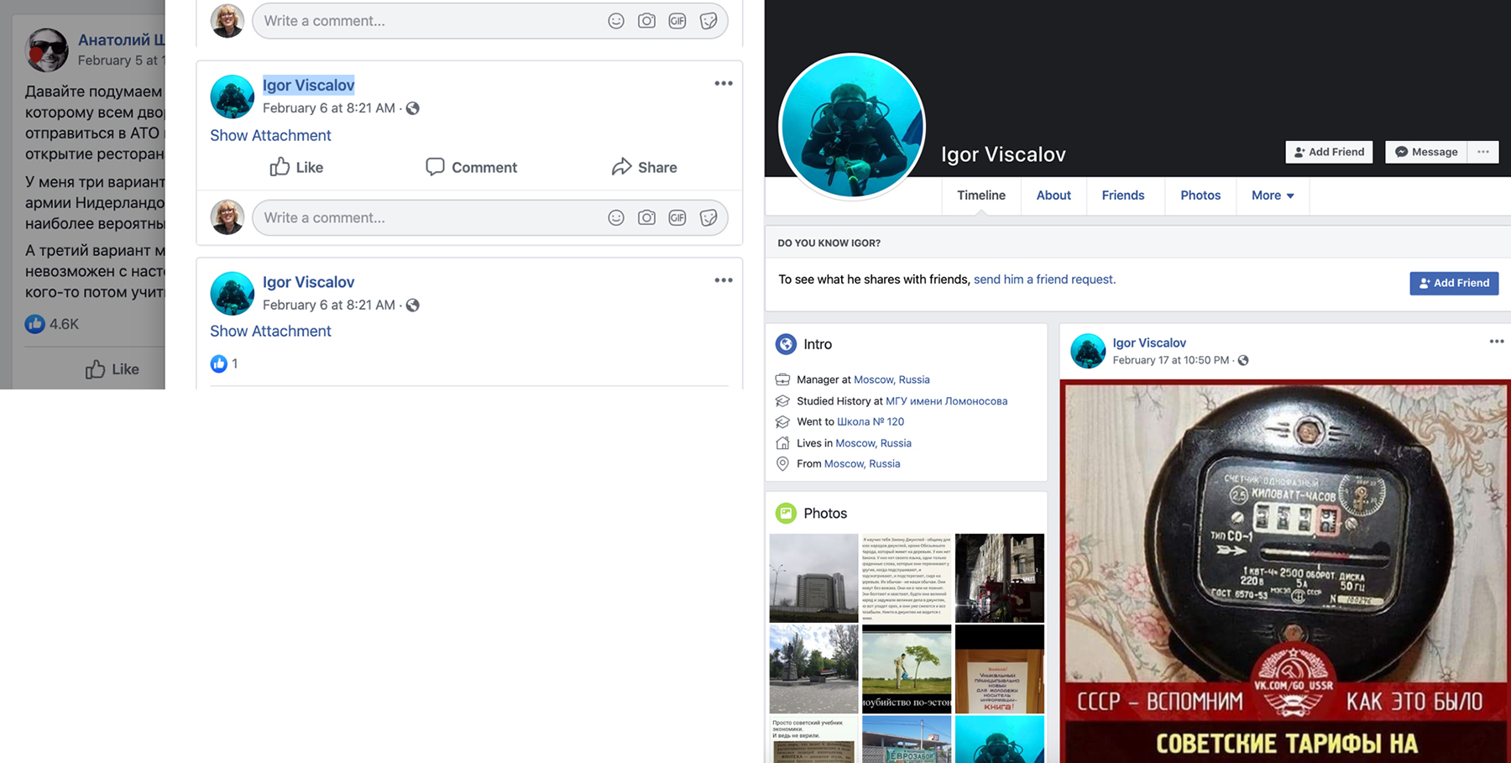The image size is (1511, 763).
Task: Open the Soviet electricity meter post image
Action: (1284, 571)
